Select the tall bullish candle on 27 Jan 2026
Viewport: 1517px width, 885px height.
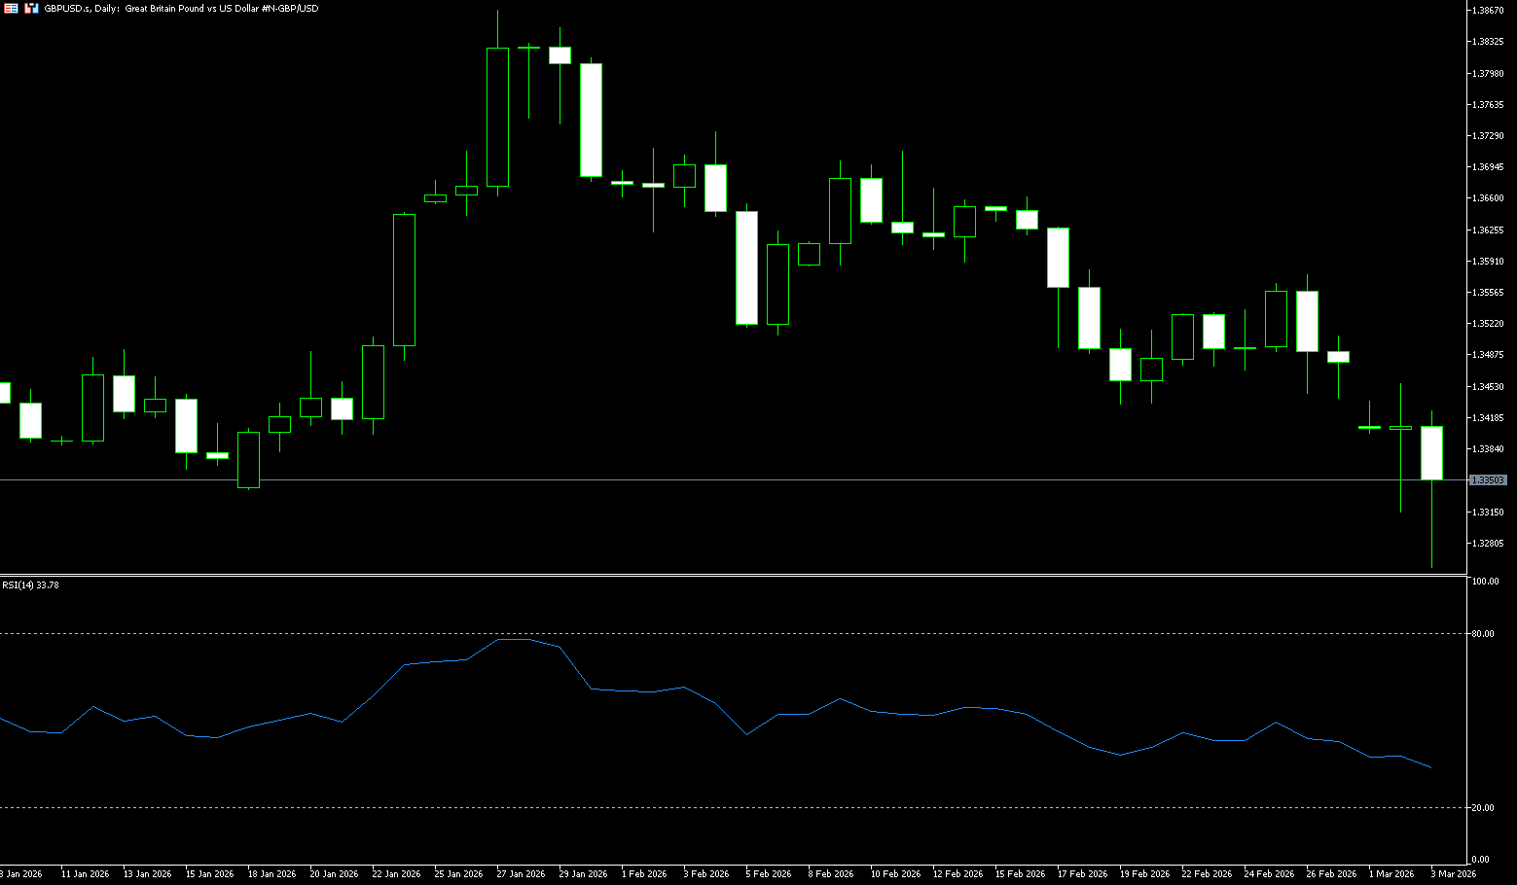[497, 117]
